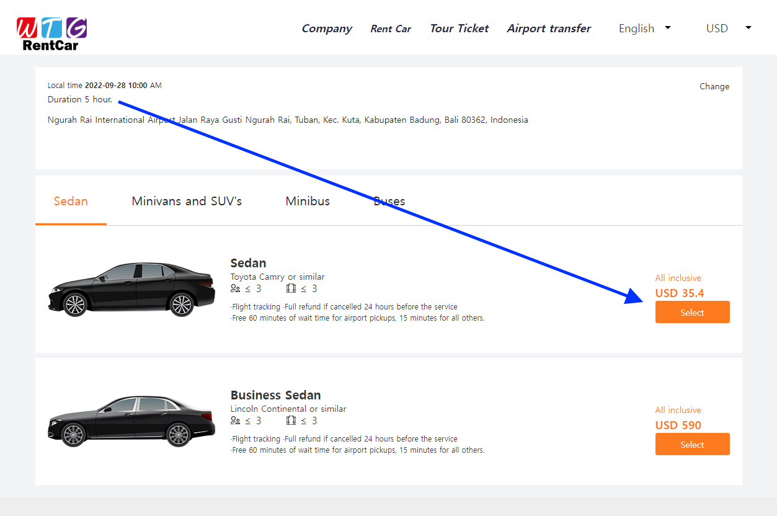Viewport: 777px width, 516px height.
Task: Click the Sedan passenger capacity icon
Action: click(235, 288)
